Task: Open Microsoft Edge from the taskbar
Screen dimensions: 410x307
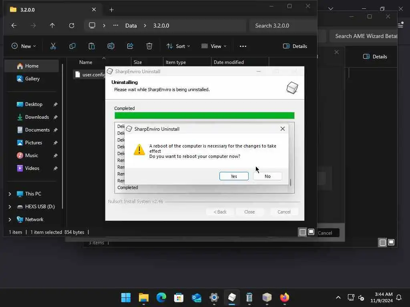Action: (x=161, y=297)
